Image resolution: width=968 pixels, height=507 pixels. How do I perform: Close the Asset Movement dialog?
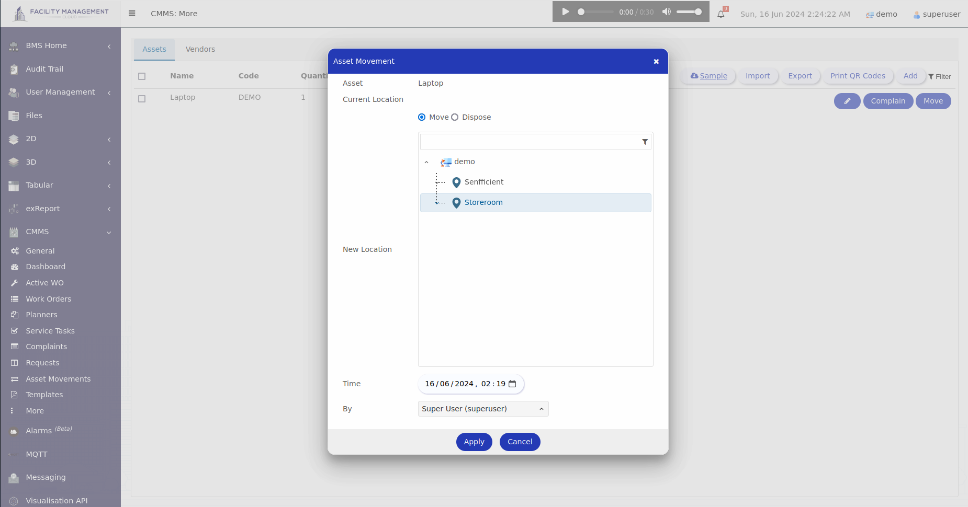click(x=656, y=61)
